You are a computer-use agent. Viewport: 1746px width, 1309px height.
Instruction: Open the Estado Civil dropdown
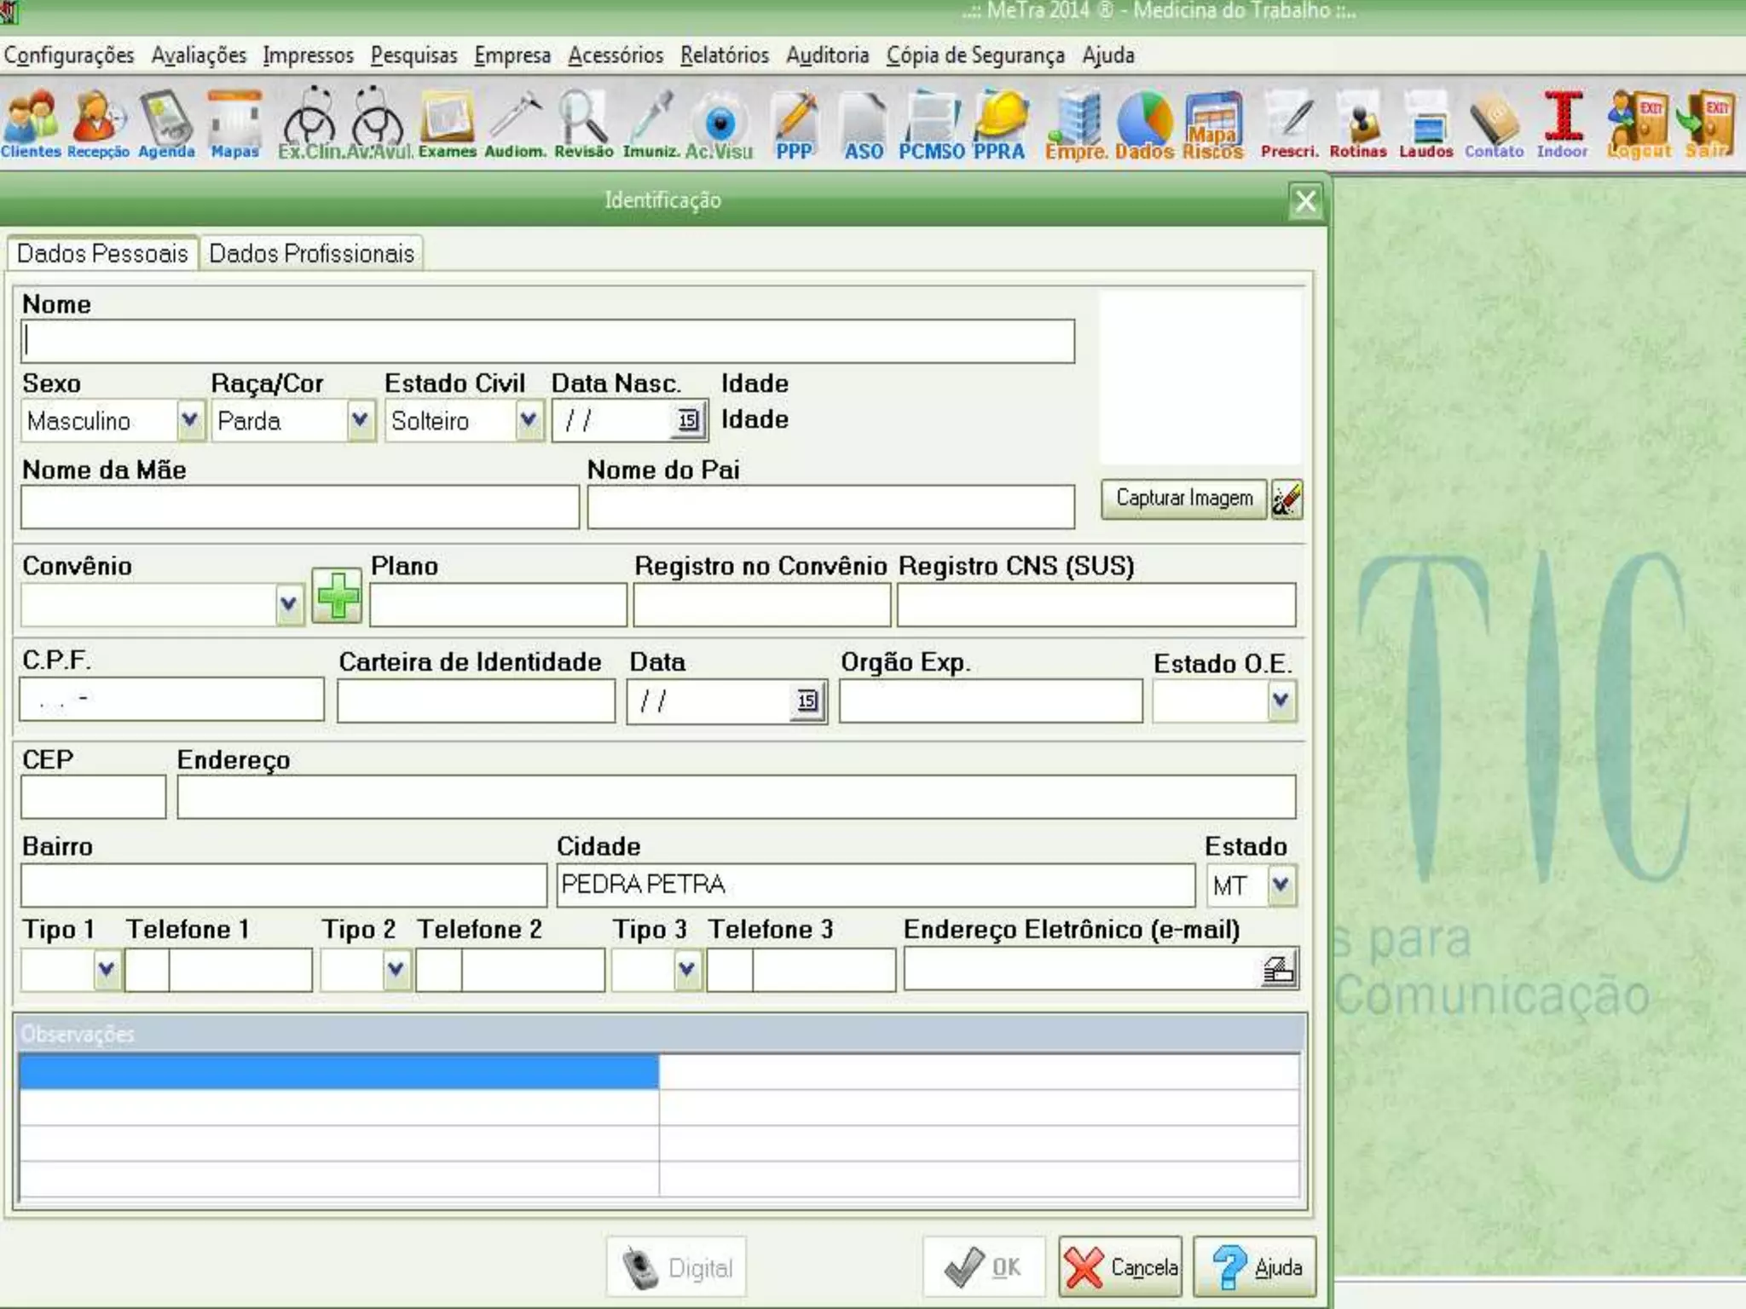point(529,420)
